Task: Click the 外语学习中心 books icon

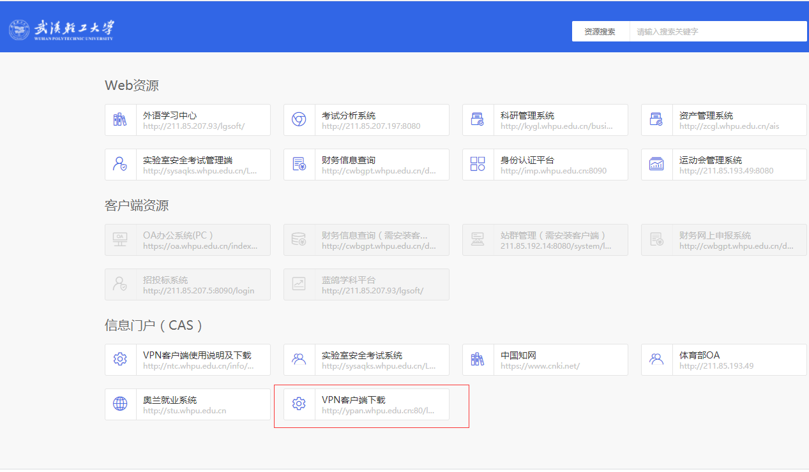Action: pos(120,120)
